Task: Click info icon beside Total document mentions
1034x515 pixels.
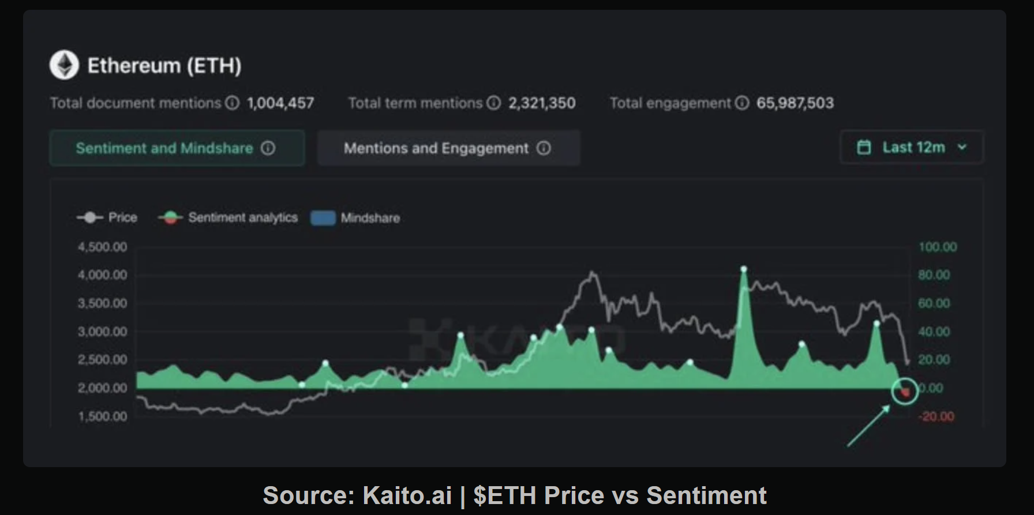Action: pyautogui.click(x=232, y=103)
